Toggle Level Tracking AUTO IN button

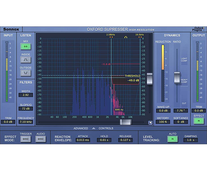[x=173, y=139]
